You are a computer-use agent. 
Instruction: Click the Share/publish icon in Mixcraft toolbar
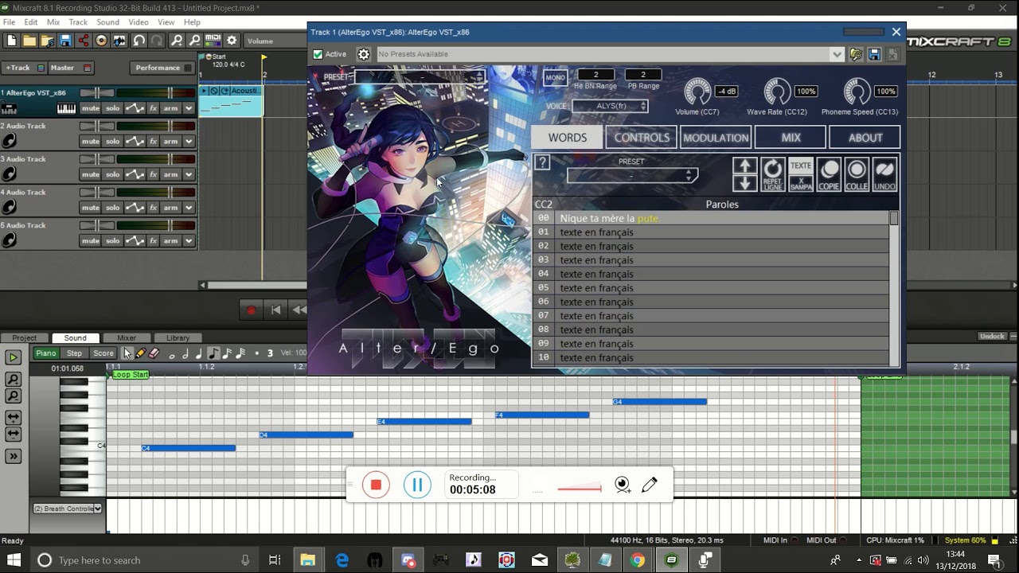click(84, 41)
